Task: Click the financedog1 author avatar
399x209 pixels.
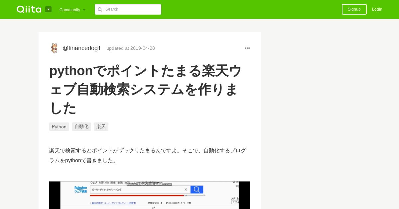Action: 54,48
